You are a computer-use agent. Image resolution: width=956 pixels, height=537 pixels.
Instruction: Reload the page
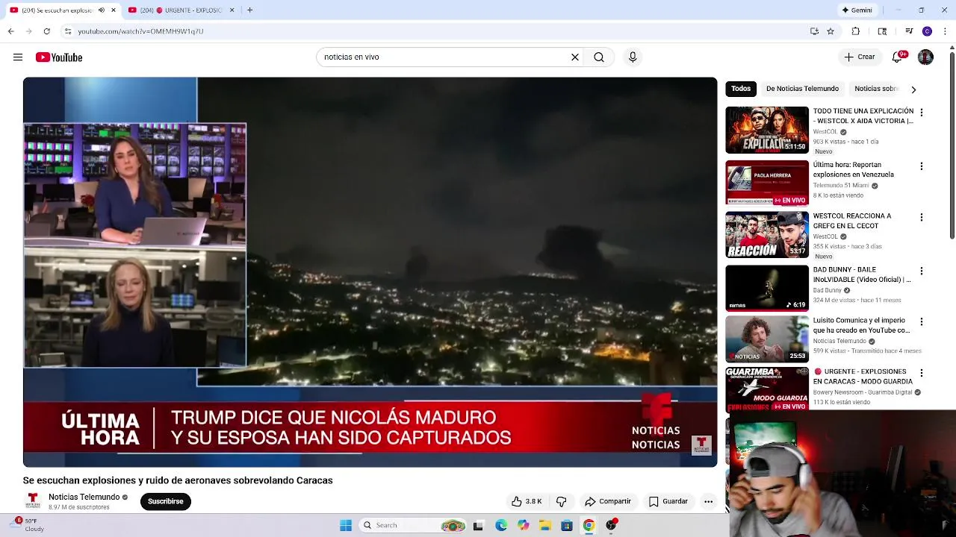click(x=46, y=31)
